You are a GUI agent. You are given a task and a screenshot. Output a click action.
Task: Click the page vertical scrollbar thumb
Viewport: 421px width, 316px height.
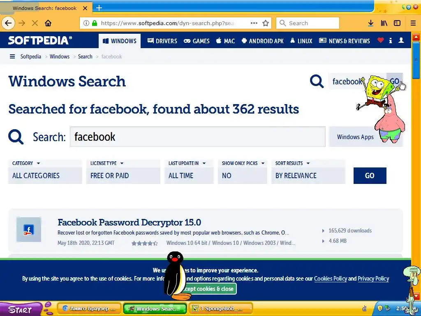(x=416, y=60)
